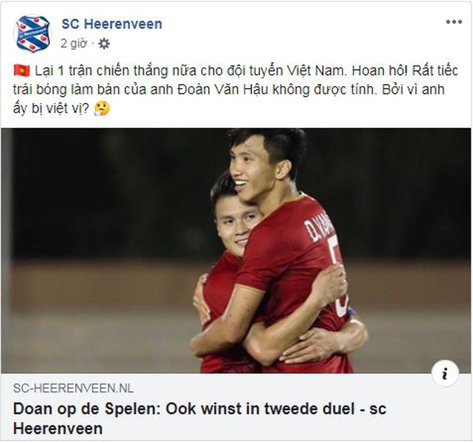
Task: Open the three-dots post options menu
Action: click(454, 22)
